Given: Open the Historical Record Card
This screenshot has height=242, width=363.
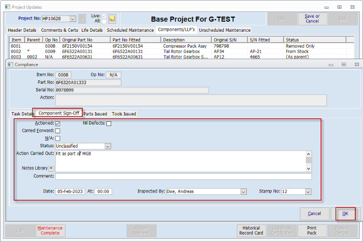Looking at the screenshot, I should coord(251,230).
